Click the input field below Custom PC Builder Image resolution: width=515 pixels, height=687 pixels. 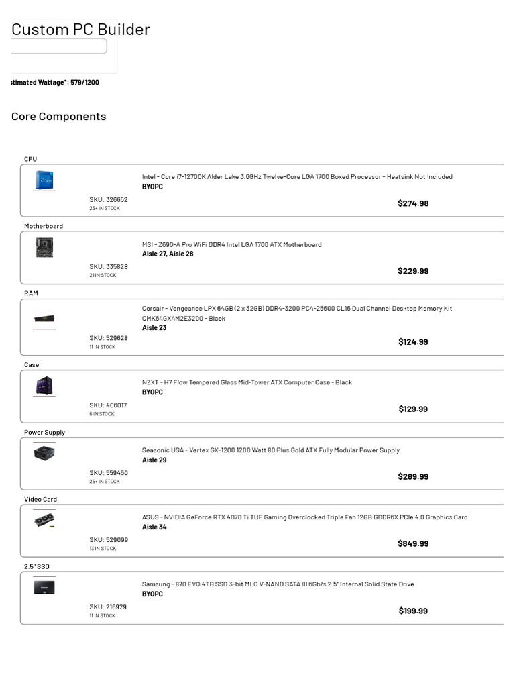click(58, 46)
